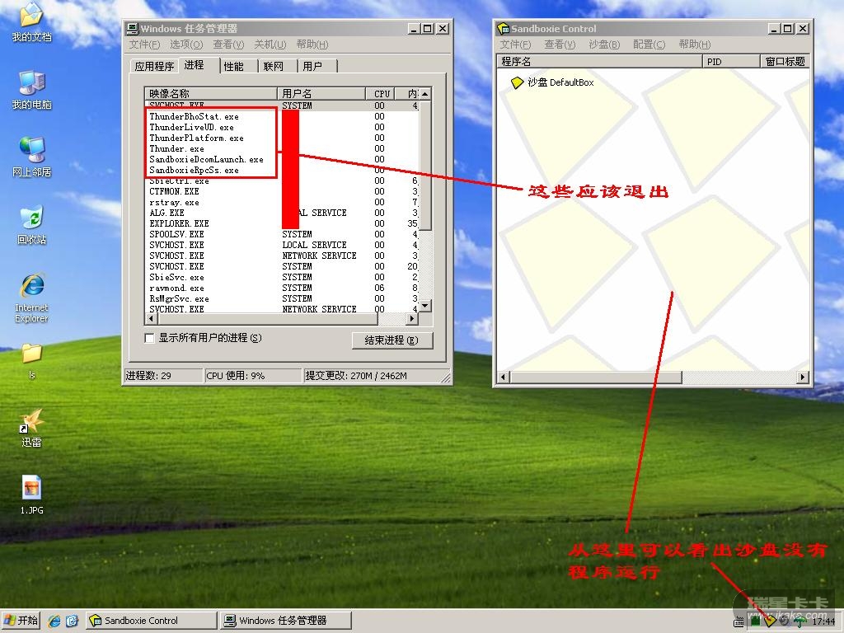Open the 网上邻居 desktop icon
Image resolution: width=844 pixels, height=633 pixels.
tap(32, 157)
